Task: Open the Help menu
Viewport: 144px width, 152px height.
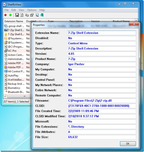Action: [x=42, y=10]
